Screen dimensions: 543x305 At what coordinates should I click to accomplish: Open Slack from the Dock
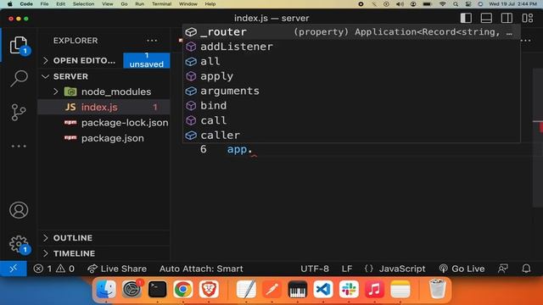point(349,289)
